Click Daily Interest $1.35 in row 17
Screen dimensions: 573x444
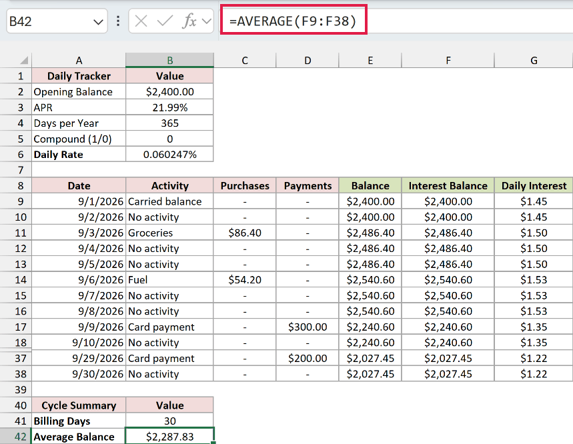534,327
